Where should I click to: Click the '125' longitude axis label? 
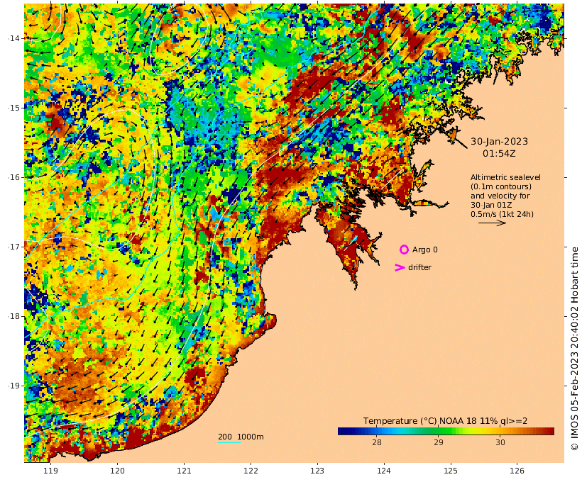pos(451,471)
